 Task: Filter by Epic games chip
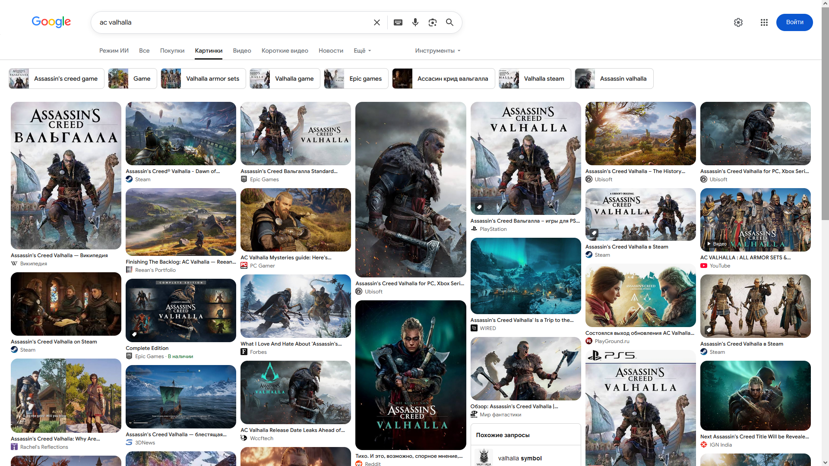pos(356,79)
